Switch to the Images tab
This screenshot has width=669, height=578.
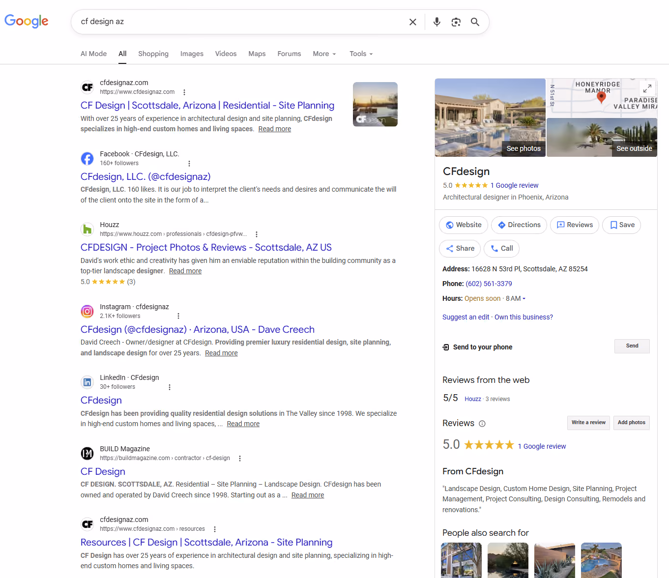click(192, 54)
